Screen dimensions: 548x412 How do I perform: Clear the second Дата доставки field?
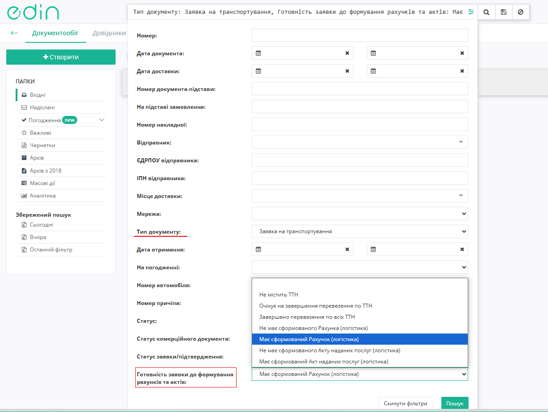pos(462,71)
